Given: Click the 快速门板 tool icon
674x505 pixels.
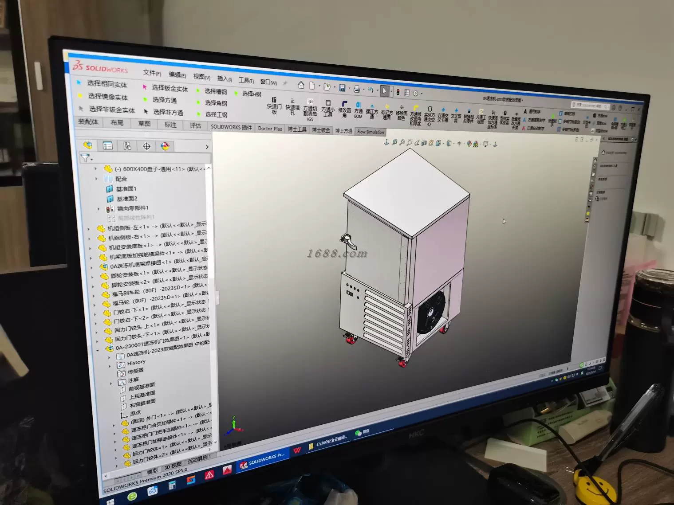Looking at the screenshot, I should click(x=274, y=106).
